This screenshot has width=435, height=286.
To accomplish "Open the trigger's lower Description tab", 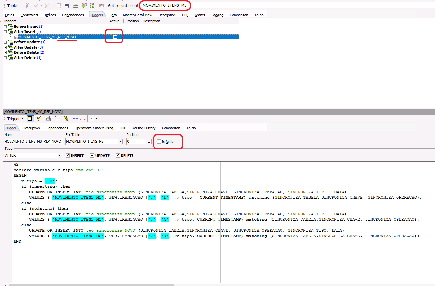I will pos(31,128).
